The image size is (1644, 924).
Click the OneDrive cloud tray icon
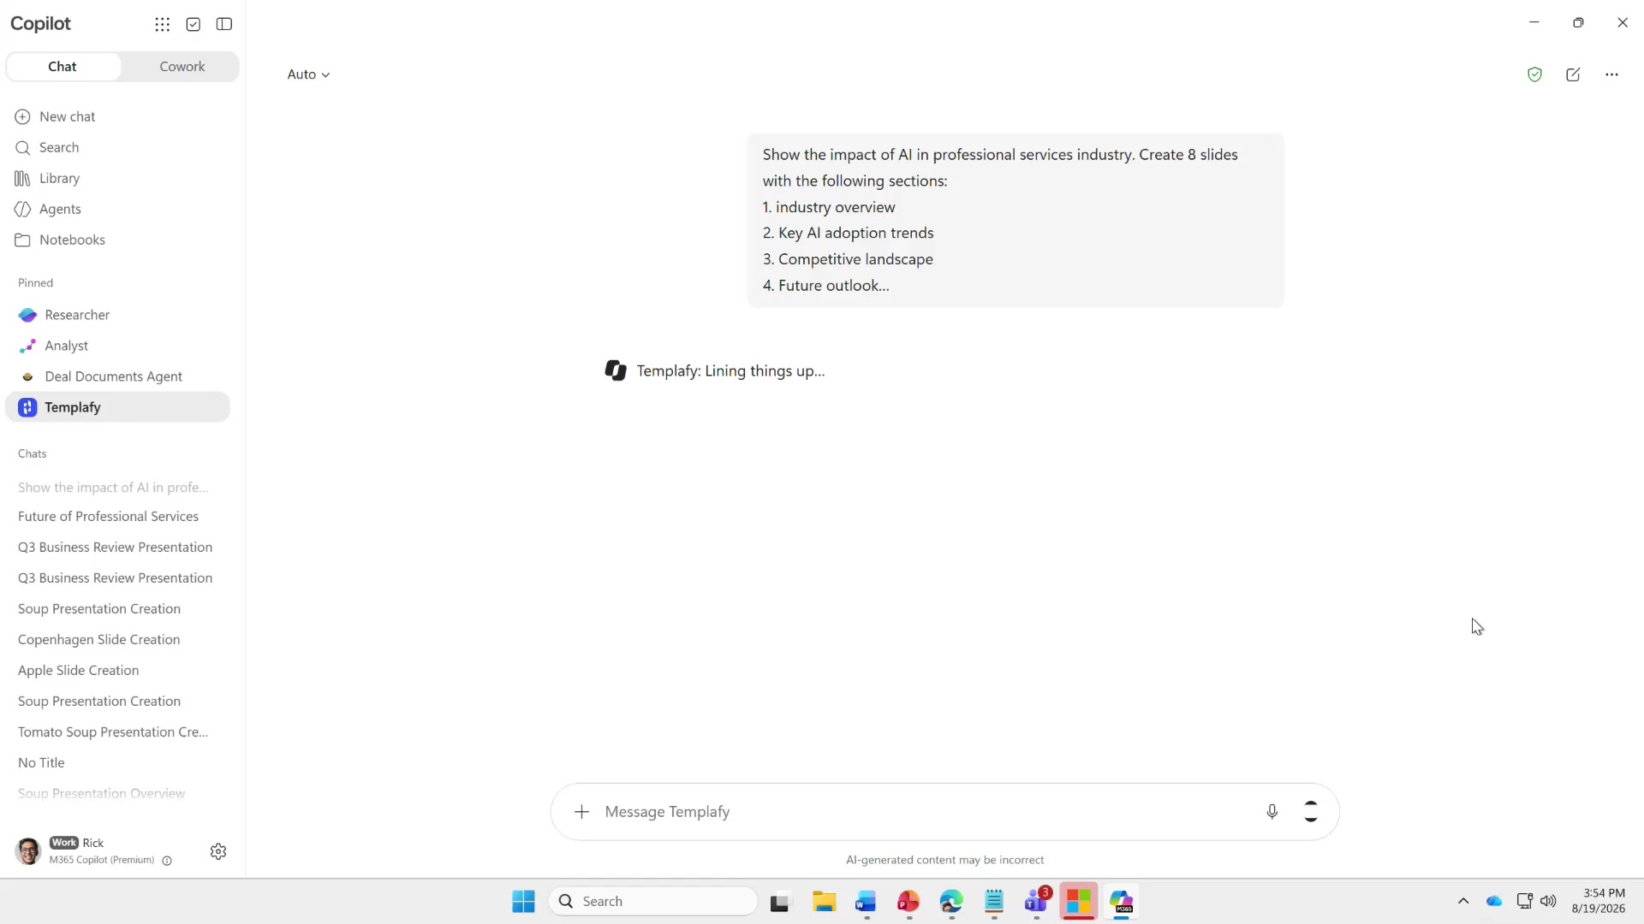click(x=1494, y=901)
